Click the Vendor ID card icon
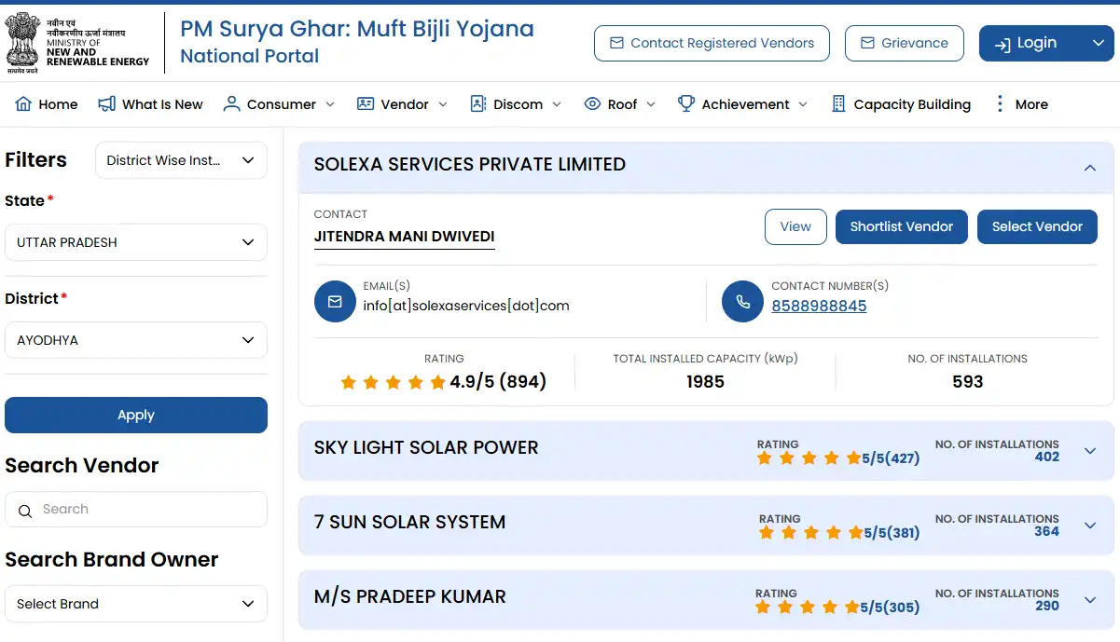Screen dimensions: 1120x642 (x=366, y=103)
